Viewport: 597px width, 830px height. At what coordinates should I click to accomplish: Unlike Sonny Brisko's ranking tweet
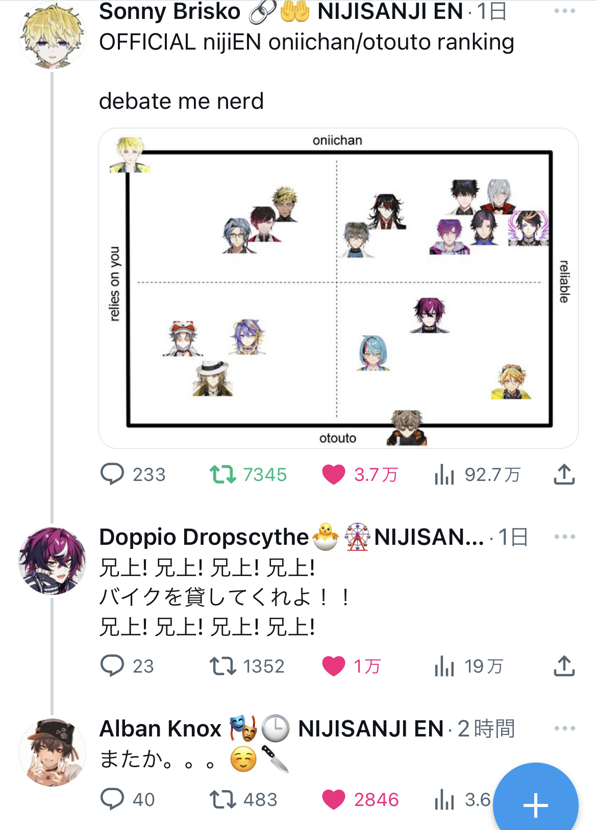360,474
